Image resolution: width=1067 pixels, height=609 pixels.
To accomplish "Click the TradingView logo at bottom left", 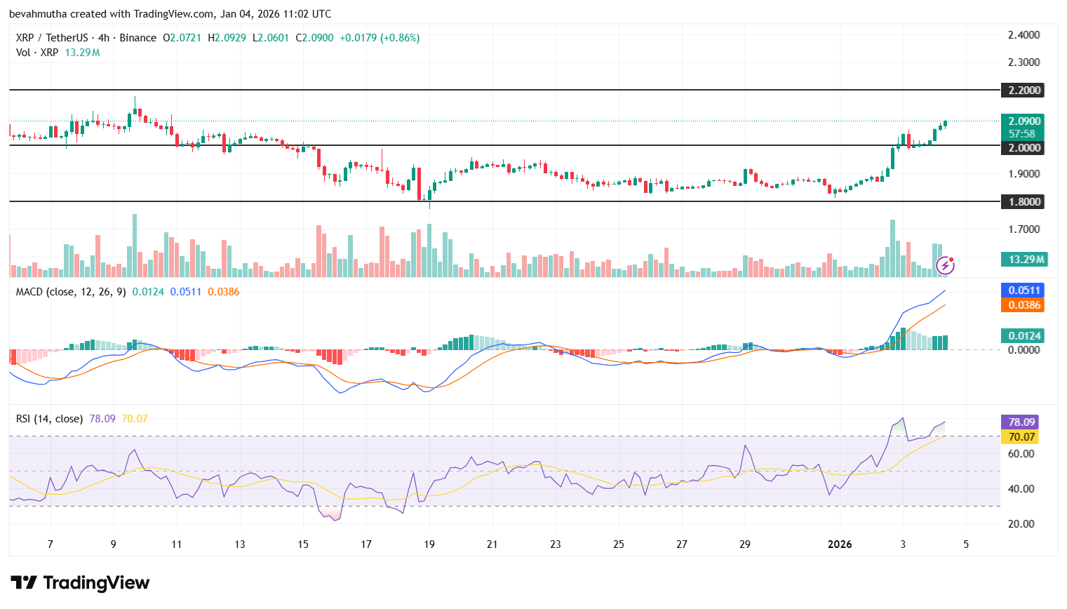I will pyautogui.click(x=80, y=583).
